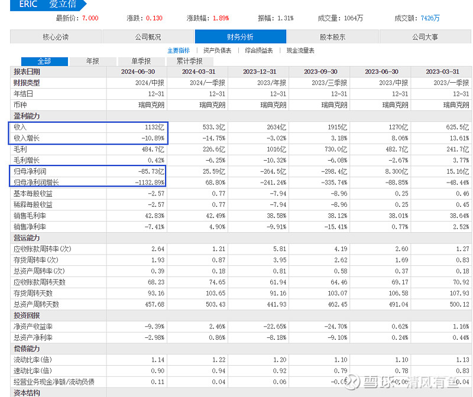Click the 归母净利润 row label
Screen dimensions: 473x397
point(30,171)
